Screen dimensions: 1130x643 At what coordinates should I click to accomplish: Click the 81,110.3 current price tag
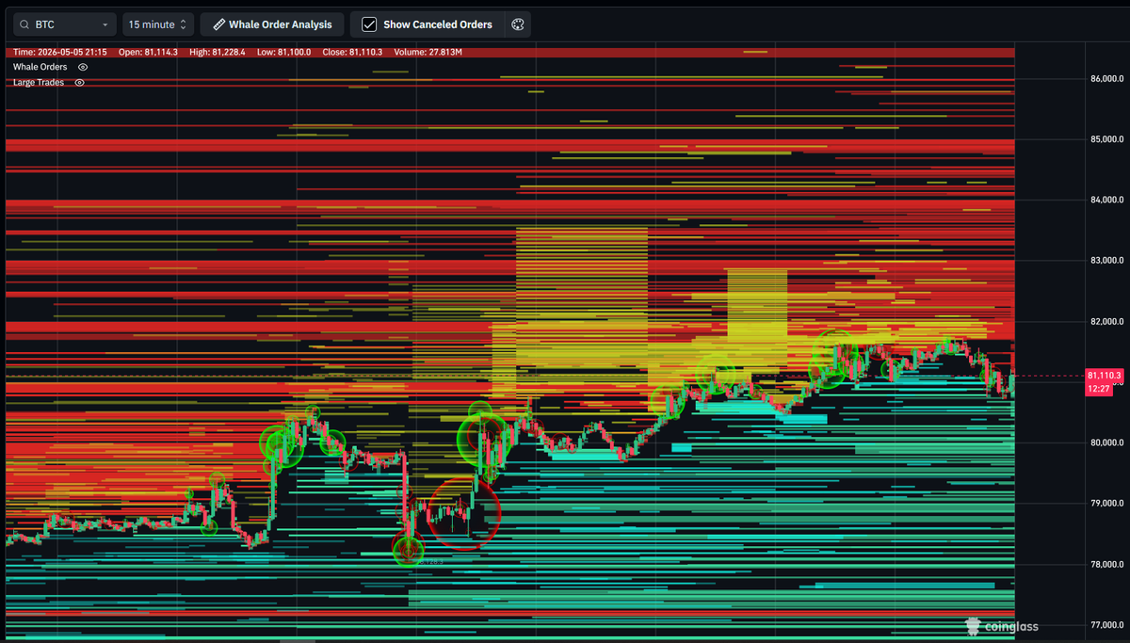[1104, 375]
